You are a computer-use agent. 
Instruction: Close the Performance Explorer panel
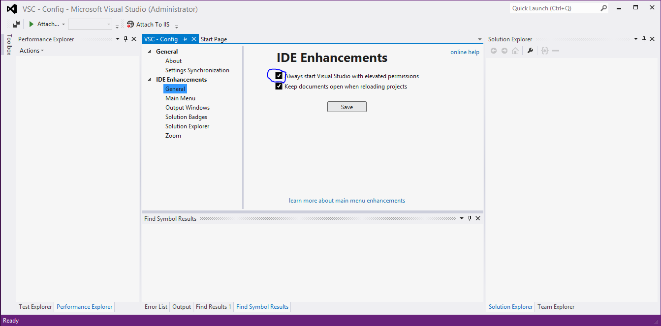(x=134, y=39)
